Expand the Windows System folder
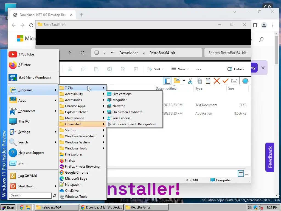 (82, 142)
